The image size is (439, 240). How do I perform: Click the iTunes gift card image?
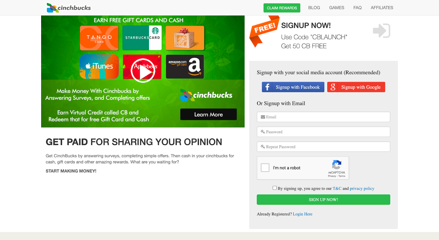[99, 66]
